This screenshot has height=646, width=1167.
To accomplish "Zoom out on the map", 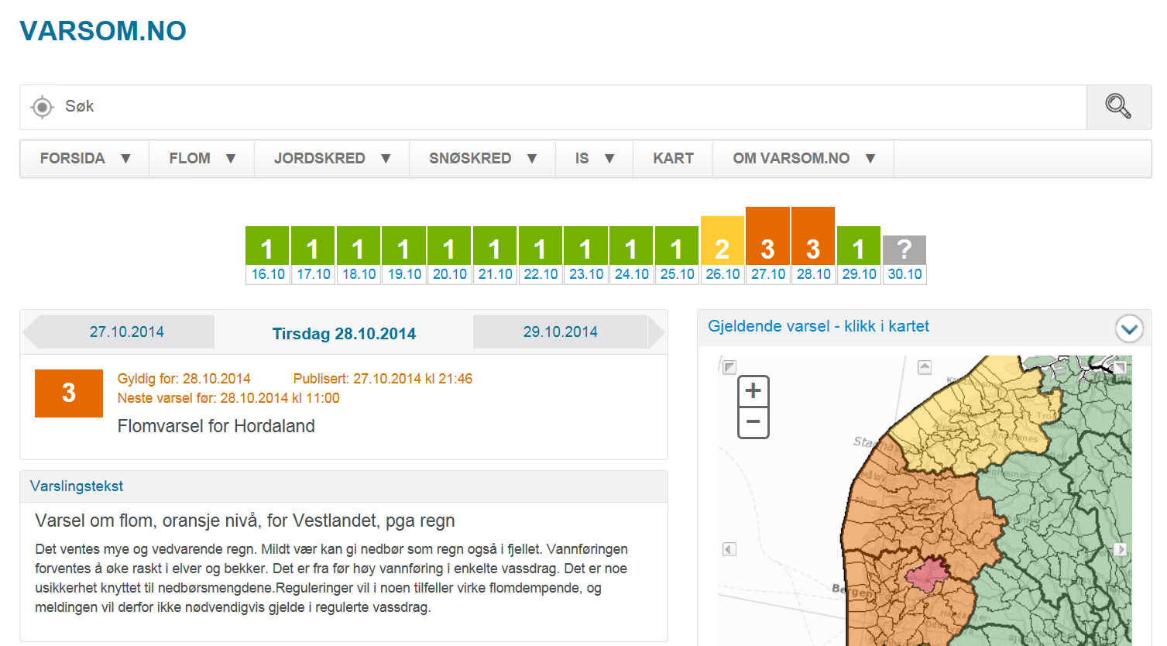I will coord(753,423).
